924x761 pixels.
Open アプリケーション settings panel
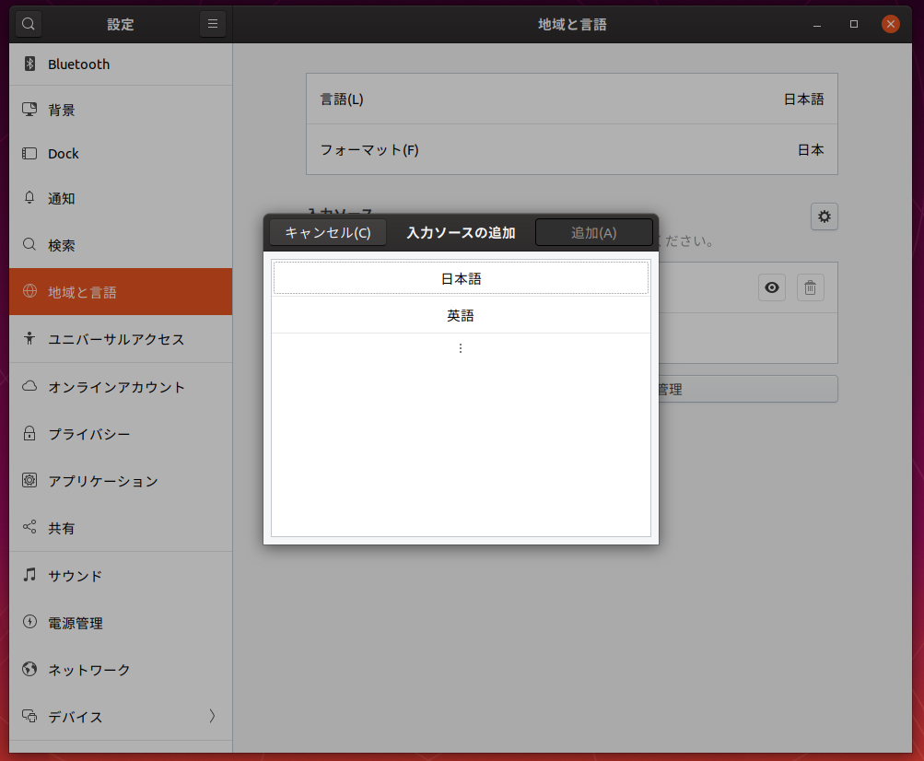[121, 481]
